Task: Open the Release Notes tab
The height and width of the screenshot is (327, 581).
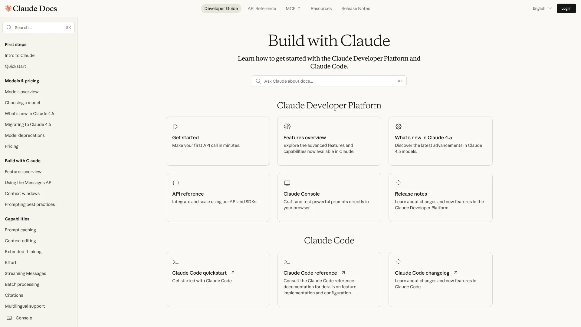Action: point(356,8)
